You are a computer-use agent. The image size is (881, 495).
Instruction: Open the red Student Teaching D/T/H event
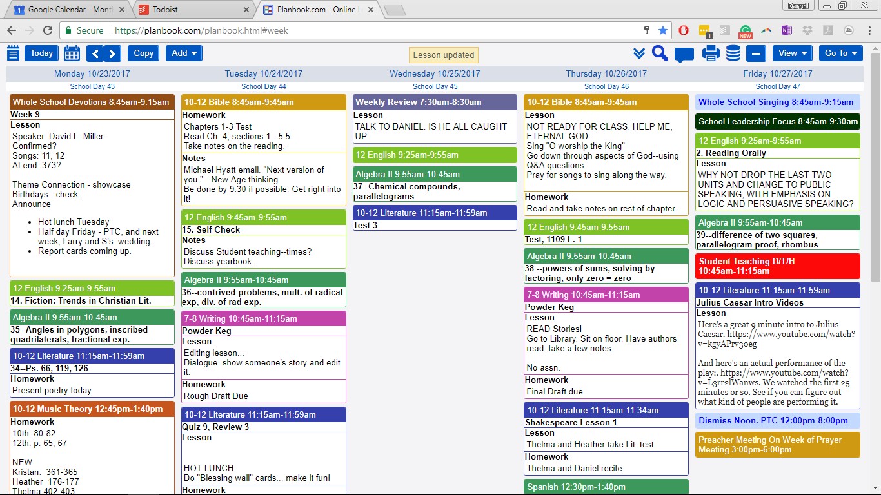pos(777,266)
